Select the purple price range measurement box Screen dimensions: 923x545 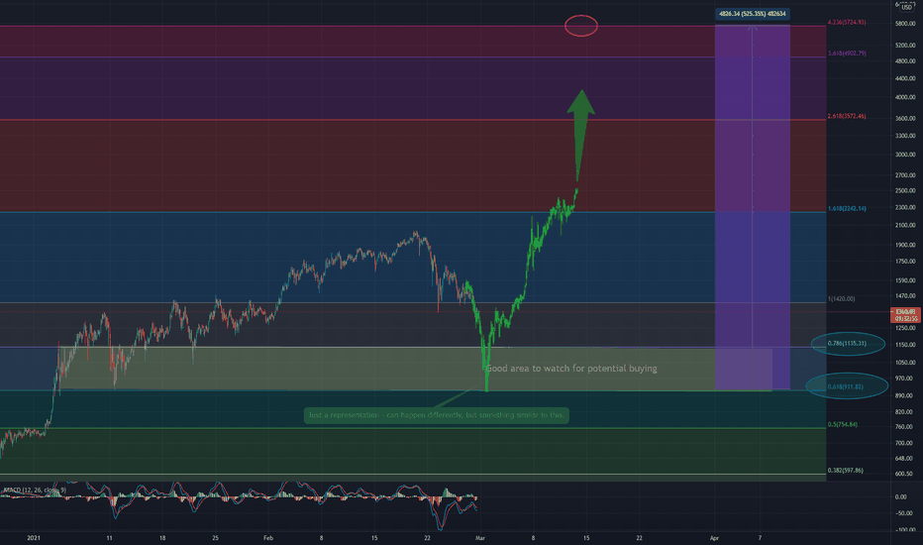pyautogui.click(x=753, y=207)
